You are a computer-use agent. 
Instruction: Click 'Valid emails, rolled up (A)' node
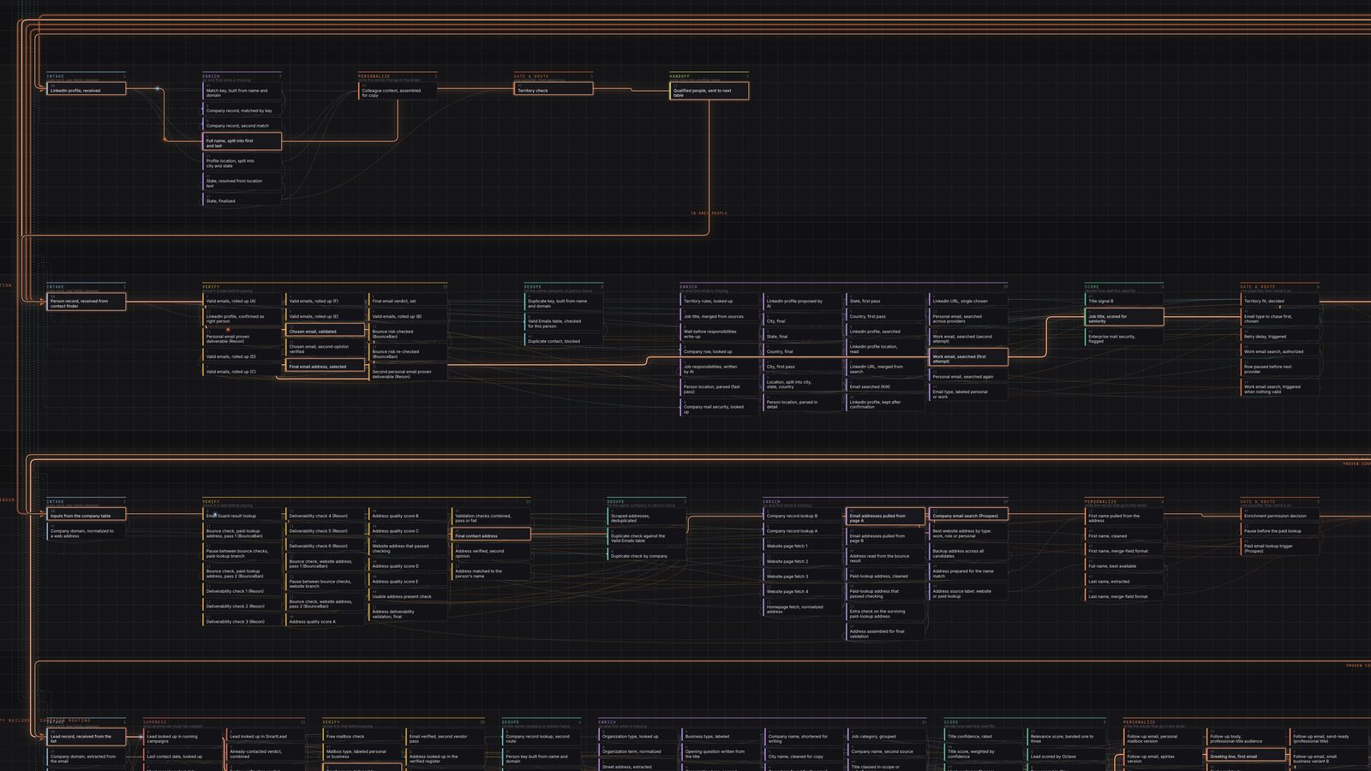pos(242,300)
